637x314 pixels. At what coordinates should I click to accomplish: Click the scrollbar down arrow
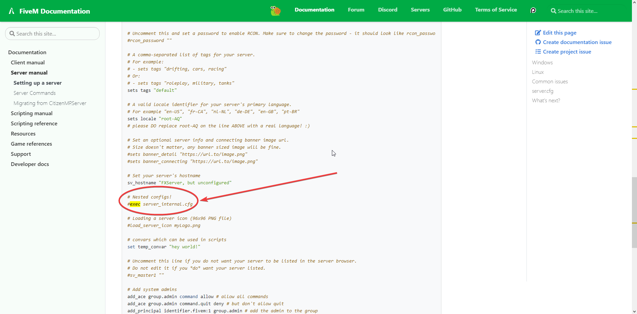[x=634, y=311]
